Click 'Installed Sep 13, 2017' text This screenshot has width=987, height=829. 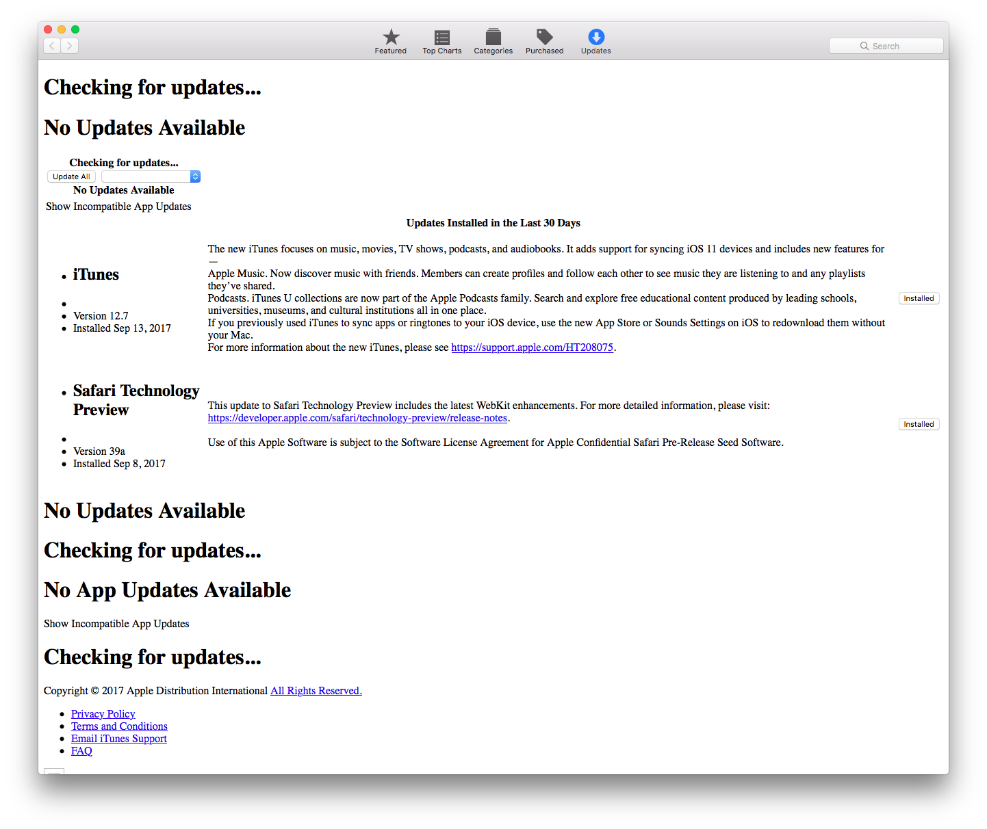pos(122,328)
